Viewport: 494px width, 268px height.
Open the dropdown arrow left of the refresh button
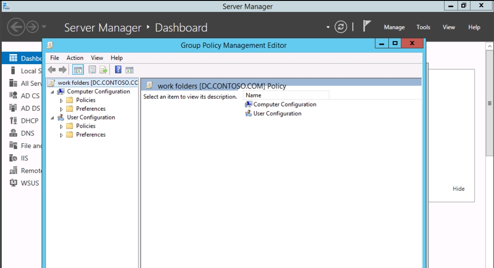pos(328,27)
